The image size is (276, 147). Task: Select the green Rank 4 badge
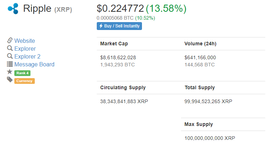pos(22,73)
